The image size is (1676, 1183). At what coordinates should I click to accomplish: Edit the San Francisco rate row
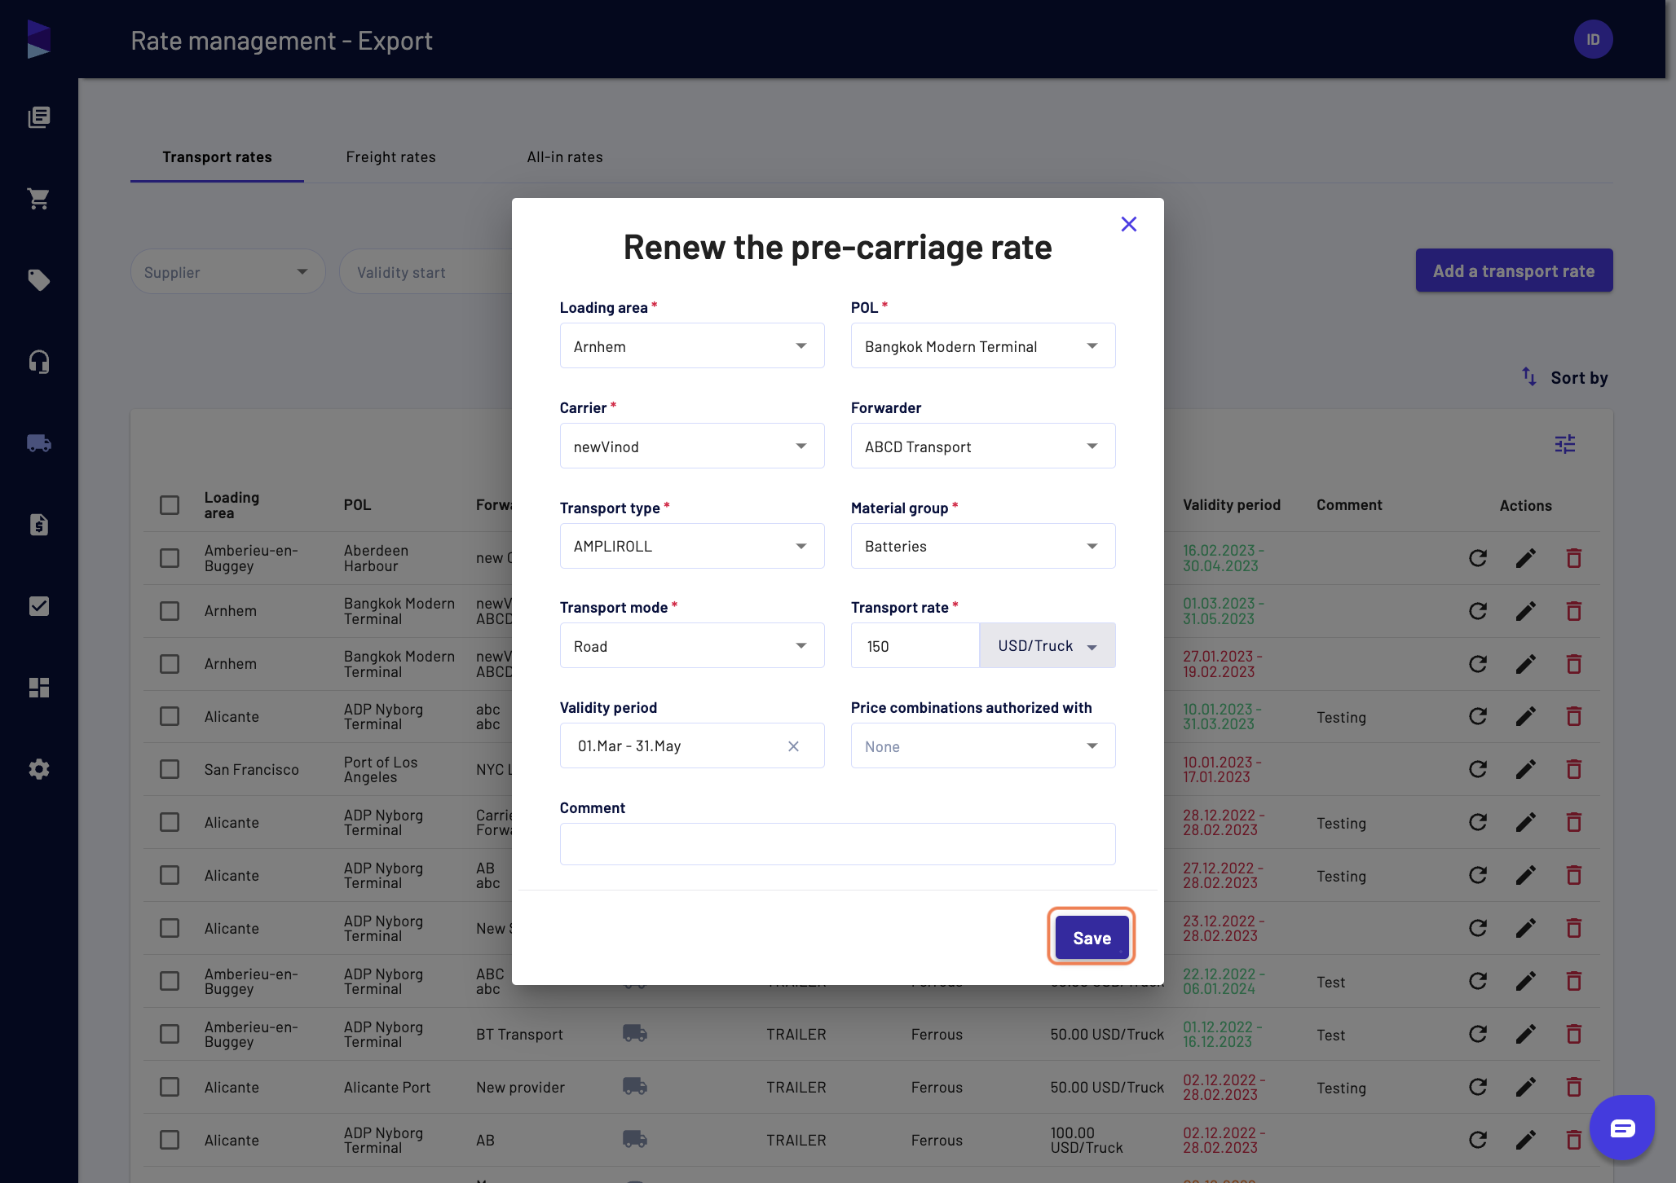[x=1525, y=769]
